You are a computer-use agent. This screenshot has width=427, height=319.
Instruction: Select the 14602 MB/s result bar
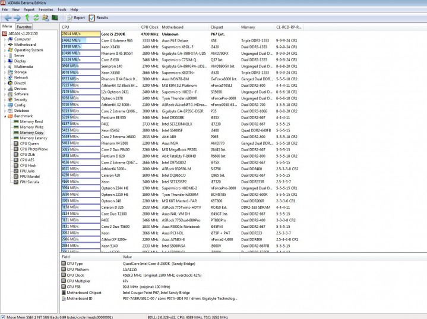pyautogui.click(x=81, y=40)
